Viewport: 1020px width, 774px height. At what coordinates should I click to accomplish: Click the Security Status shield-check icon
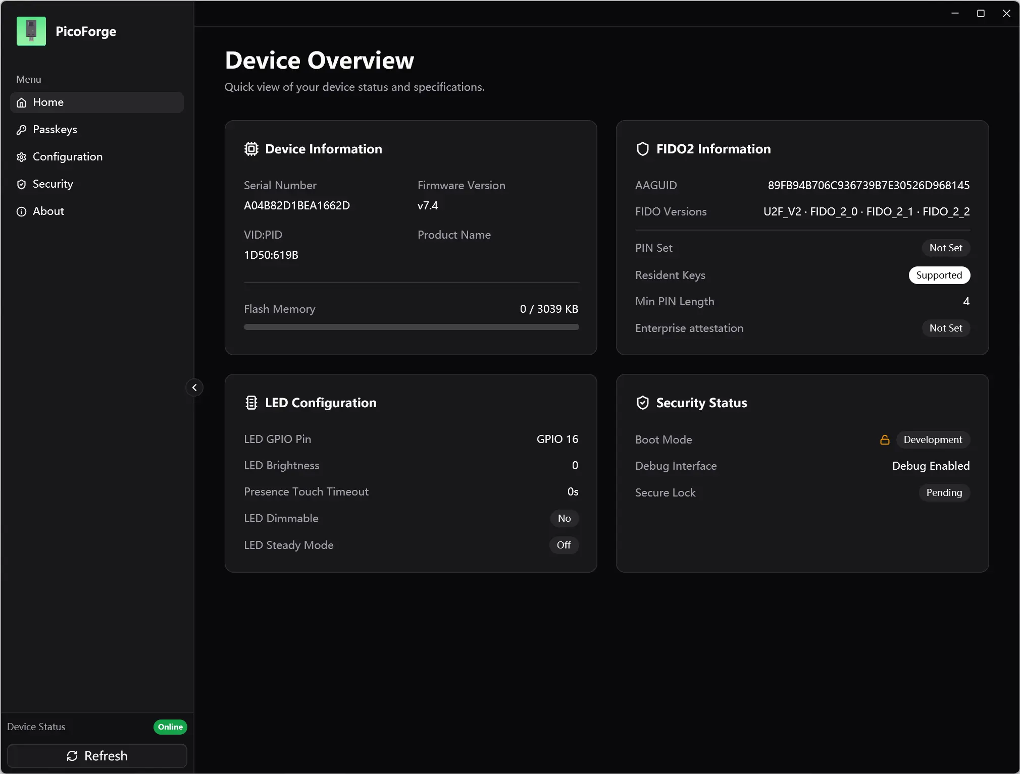[x=642, y=403]
